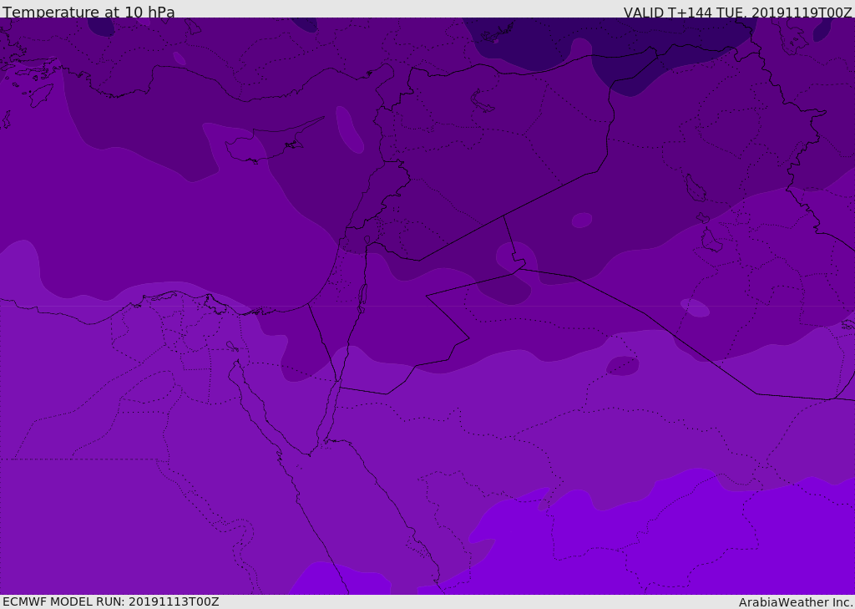Click the 'Temperature at 10 hPa' title text
This screenshot has height=609, width=855.
[x=89, y=12]
